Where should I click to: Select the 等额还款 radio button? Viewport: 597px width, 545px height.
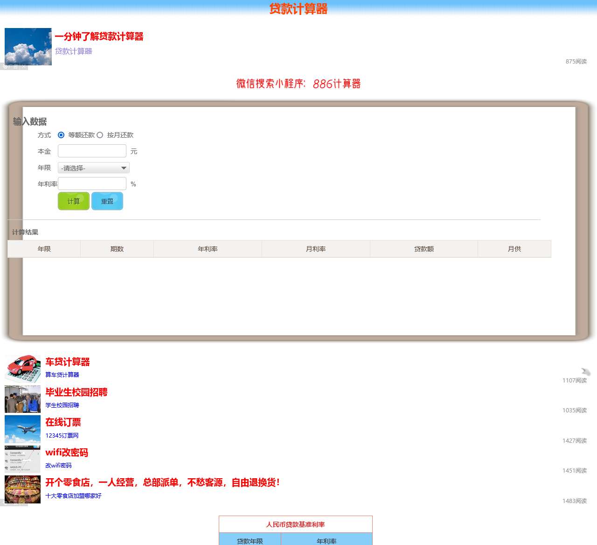(x=61, y=135)
